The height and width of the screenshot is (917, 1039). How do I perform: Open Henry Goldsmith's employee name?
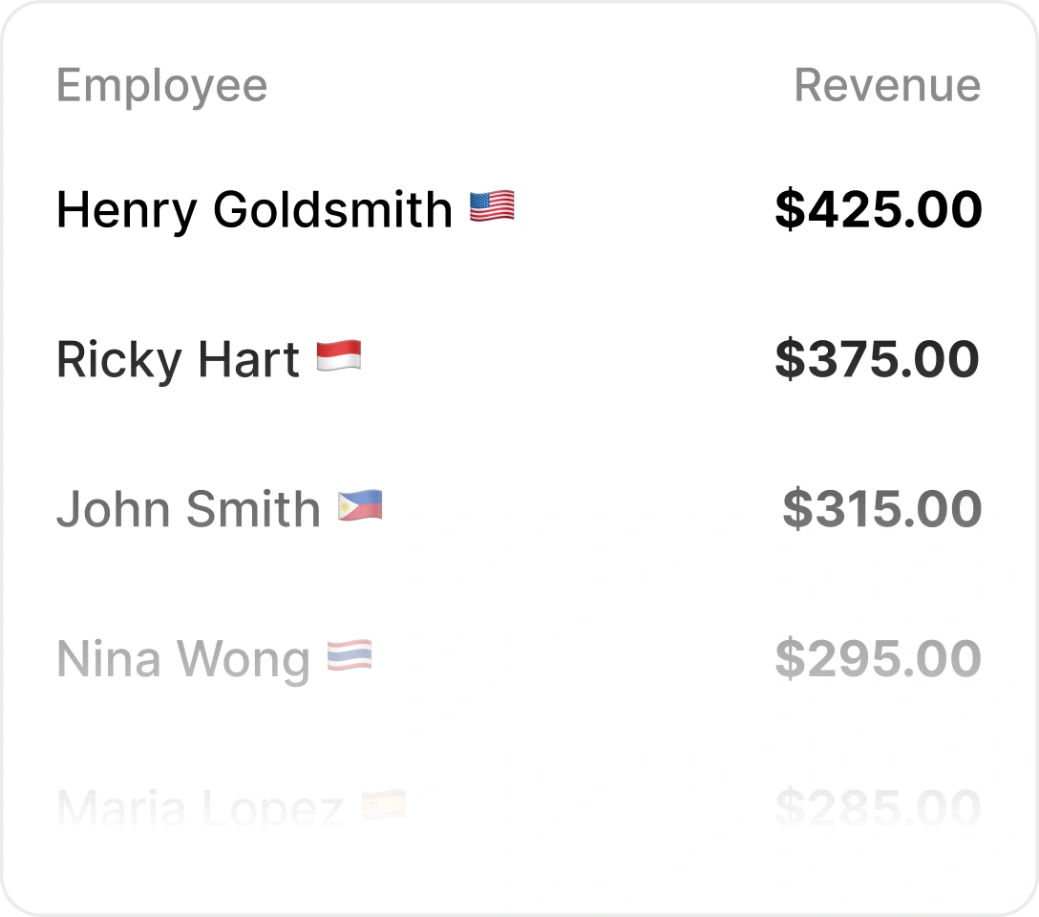pyautogui.click(x=254, y=210)
